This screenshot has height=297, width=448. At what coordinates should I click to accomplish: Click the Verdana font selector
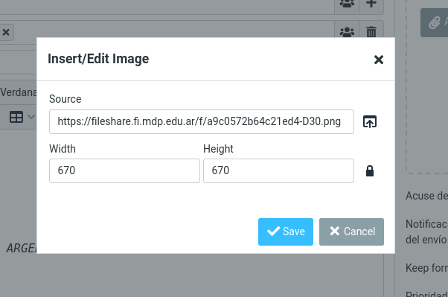tap(19, 92)
